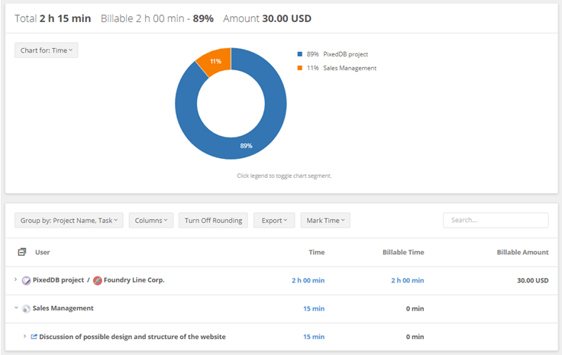Image resolution: width=562 pixels, height=355 pixels.
Task: Click the Turn Off Rounding button
Action: (x=214, y=221)
